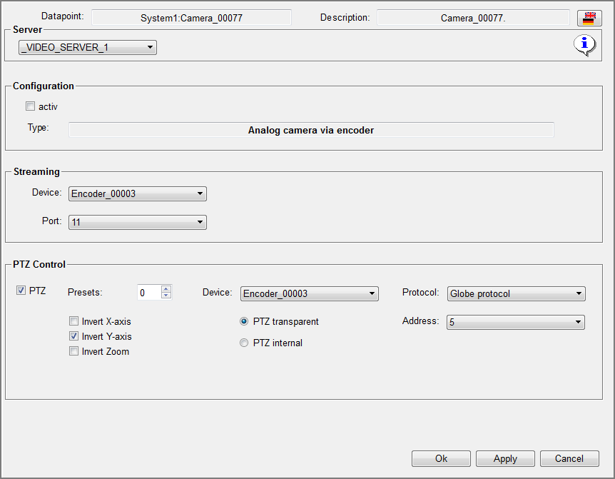Check the Invert X-axis option

(74, 321)
